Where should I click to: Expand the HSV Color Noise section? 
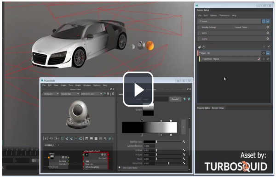click(120, 168)
